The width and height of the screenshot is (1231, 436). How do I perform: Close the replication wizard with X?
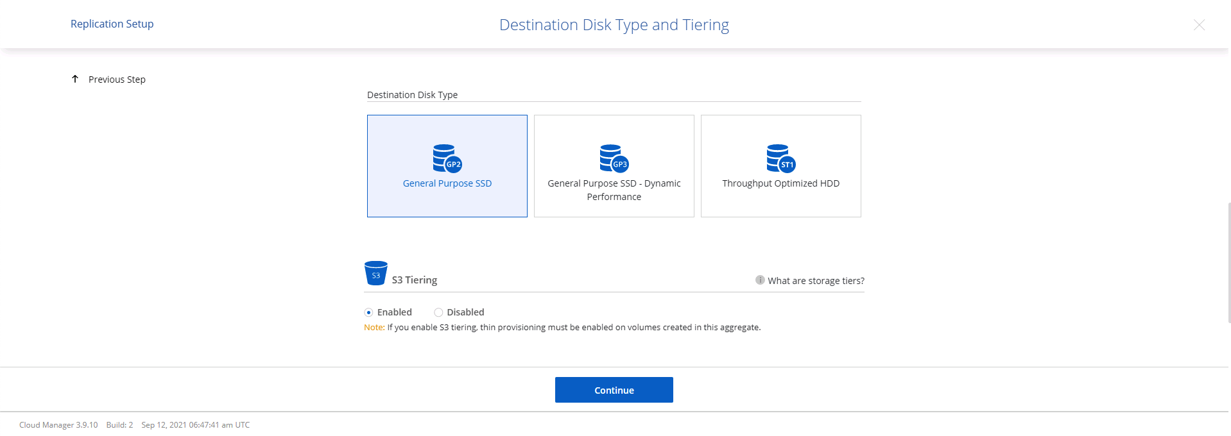click(x=1198, y=25)
